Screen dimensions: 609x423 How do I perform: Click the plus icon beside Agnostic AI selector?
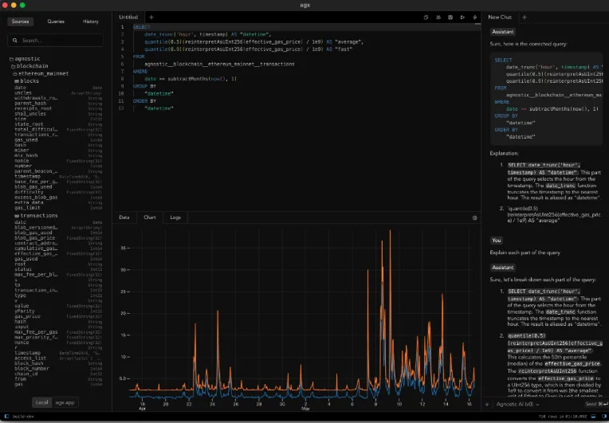click(x=487, y=405)
